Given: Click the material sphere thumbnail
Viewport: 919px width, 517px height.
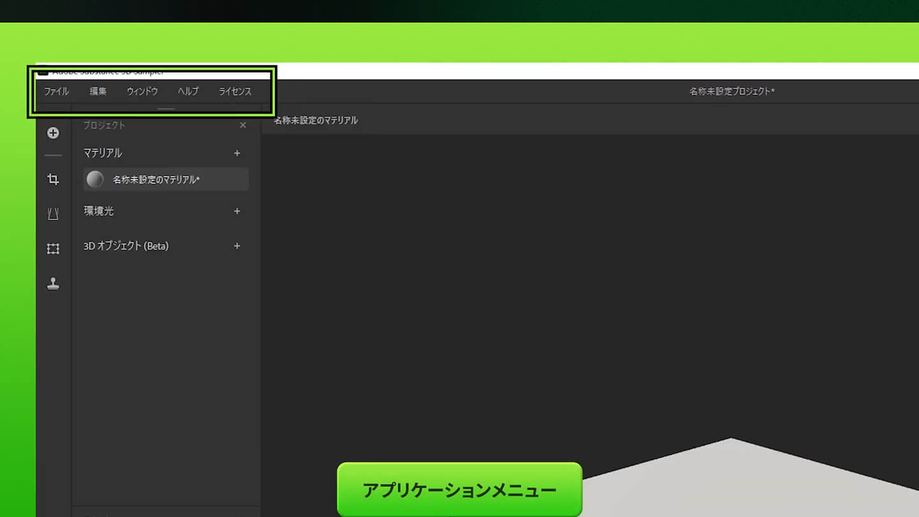Looking at the screenshot, I should point(95,180).
